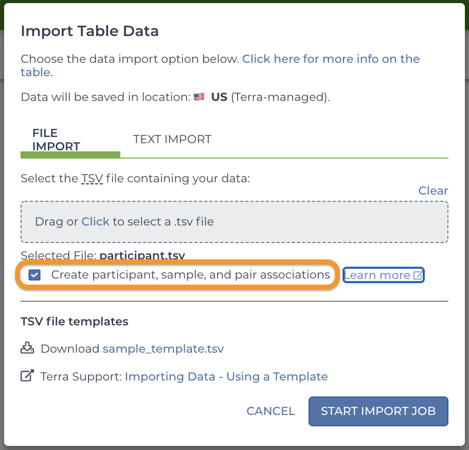Clear the selected file
Screen dimensions: 469x450
tap(433, 191)
